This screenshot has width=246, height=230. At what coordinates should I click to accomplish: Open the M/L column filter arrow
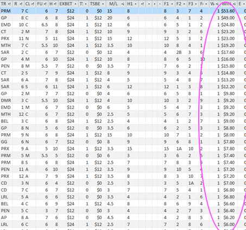[x=123, y=4]
